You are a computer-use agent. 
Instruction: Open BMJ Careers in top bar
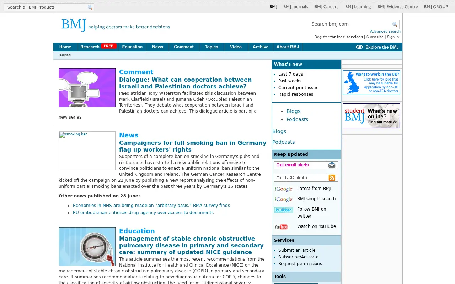coord(326,7)
